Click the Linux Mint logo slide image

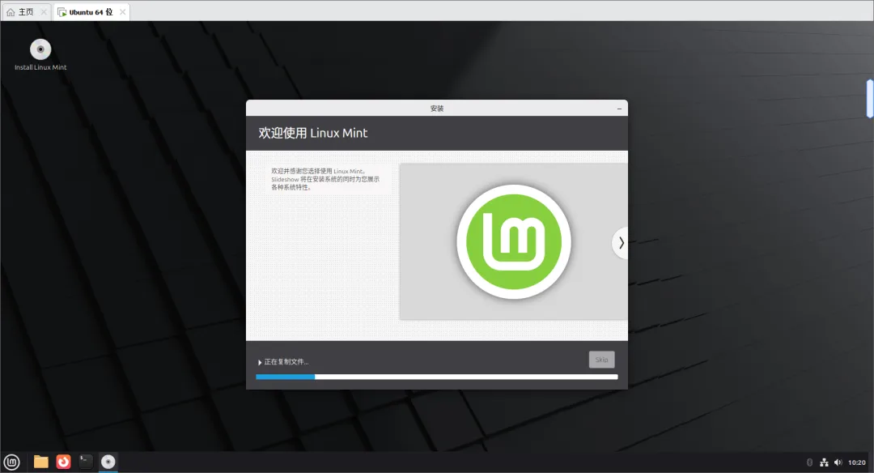coord(513,241)
